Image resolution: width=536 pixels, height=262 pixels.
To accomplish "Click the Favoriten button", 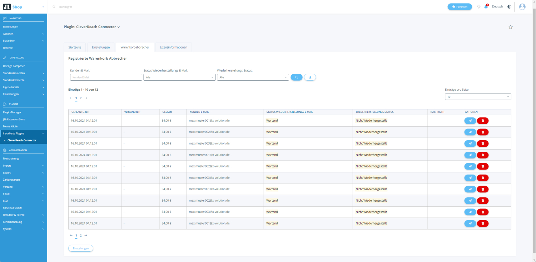I will tap(460, 7).
